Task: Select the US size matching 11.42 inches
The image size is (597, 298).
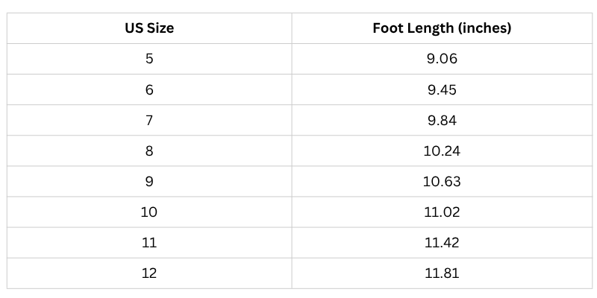Action: 149,242
